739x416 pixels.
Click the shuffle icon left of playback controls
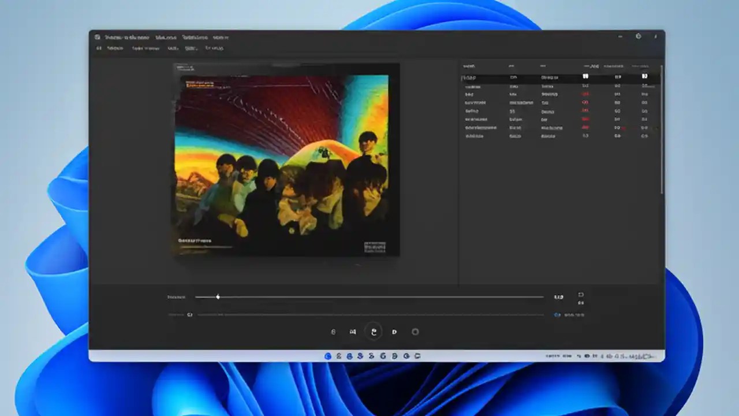[x=333, y=332]
